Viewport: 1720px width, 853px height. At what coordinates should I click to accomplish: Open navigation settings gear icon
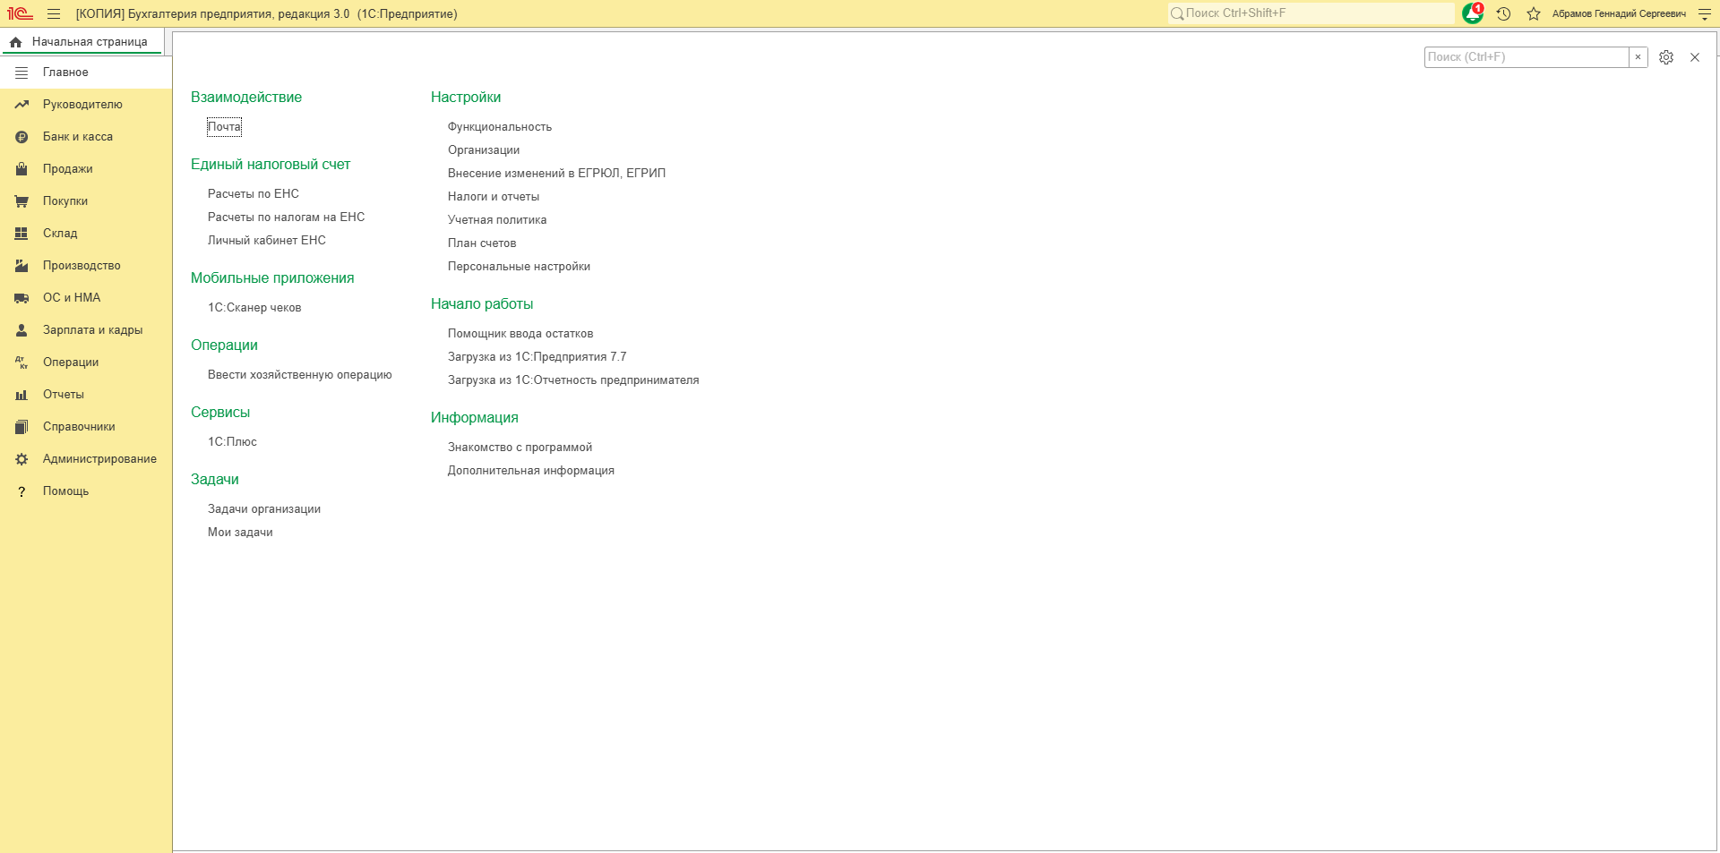coord(1666,57)
